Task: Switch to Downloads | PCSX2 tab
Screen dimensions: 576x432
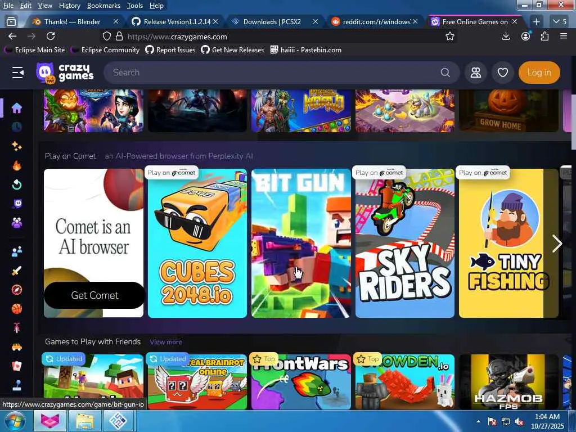Action: pyautogui.click(x=272, y=22)
